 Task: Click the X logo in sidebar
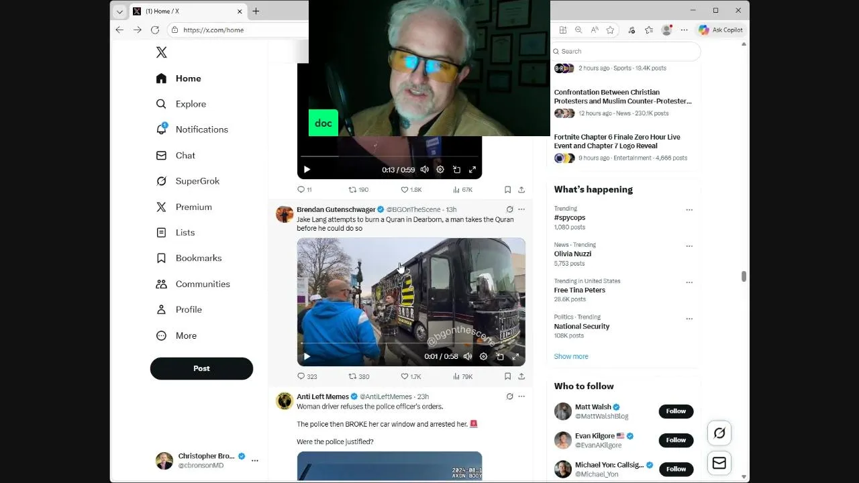[x=161, y=52]
